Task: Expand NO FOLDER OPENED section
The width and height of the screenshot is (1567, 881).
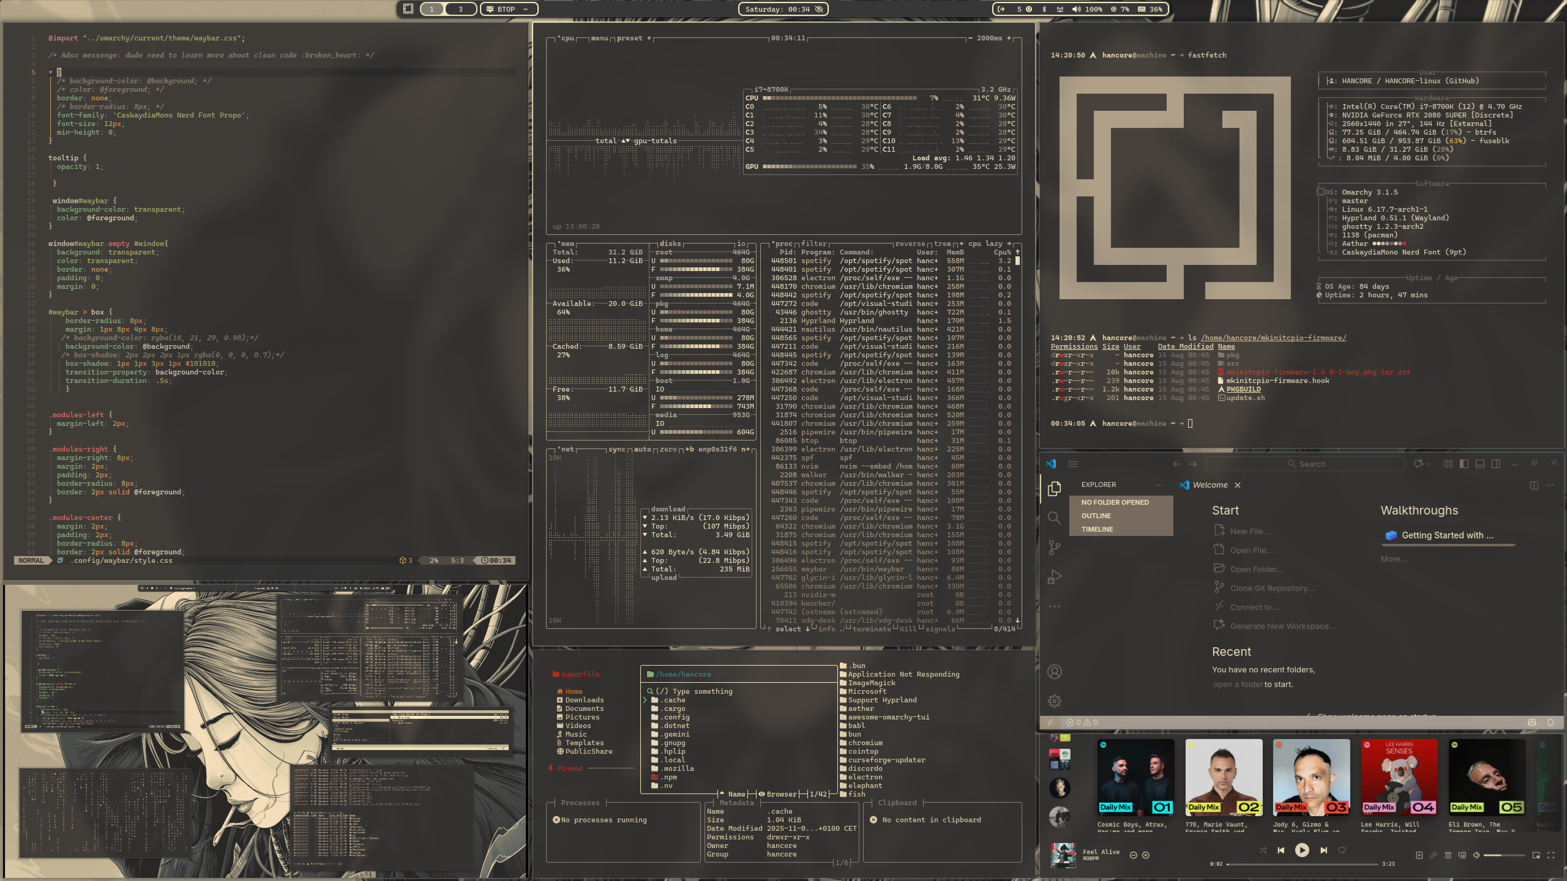Action: tap(1115, 502)
